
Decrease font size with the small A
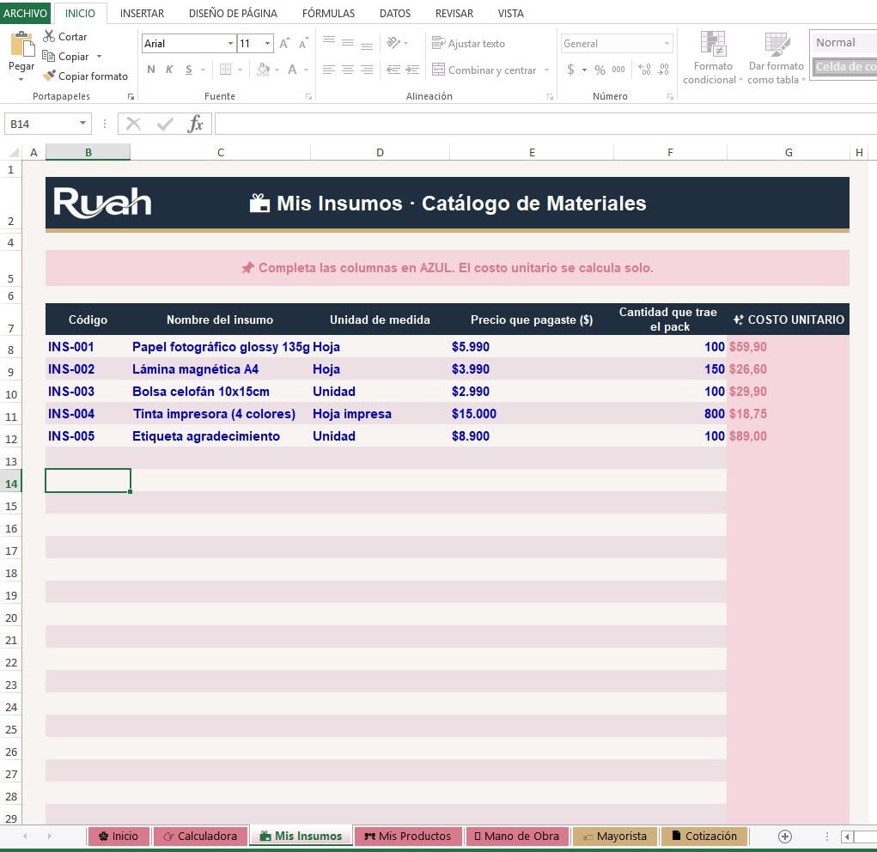303,44
